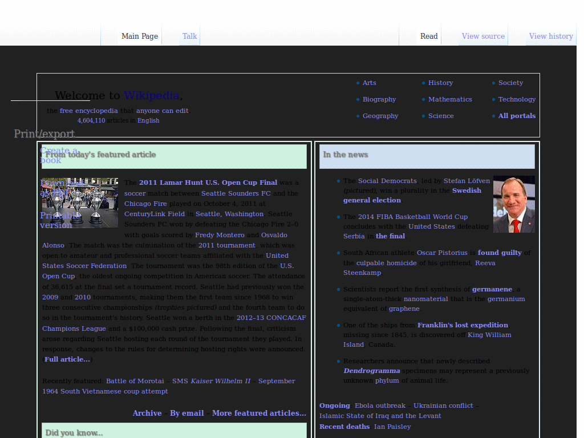The height and width of the screenshot is (438, 584).
Task: Click the Create a book sidebar link
Action: coord(59,155)
